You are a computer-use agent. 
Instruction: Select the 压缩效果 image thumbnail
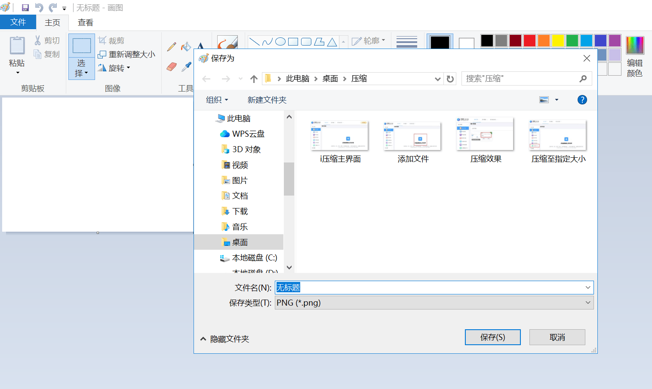coord(484,134)
